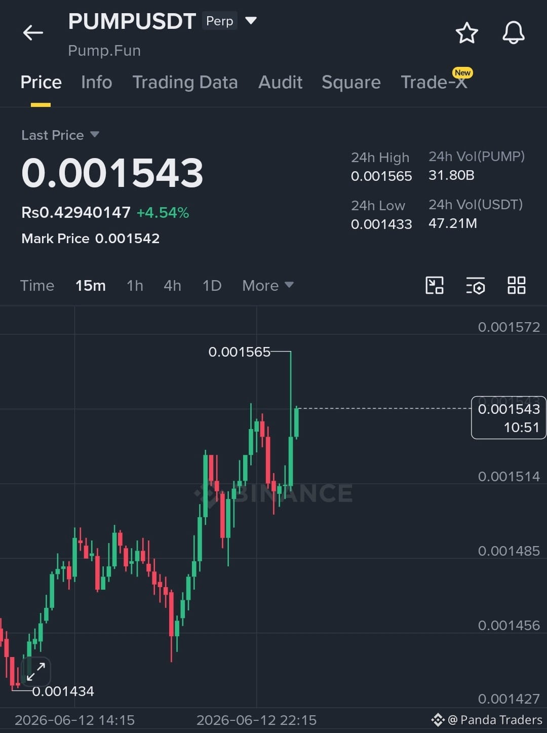The height and width of the screenshot is (733, 547).
Task: Select the Time chart interval
Action: click(x=37, y=285)
